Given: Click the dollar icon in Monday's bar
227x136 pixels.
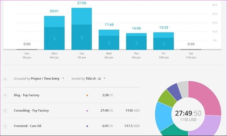Looking at the screenshot, I should pyautogui.click(x=54, y=39).
